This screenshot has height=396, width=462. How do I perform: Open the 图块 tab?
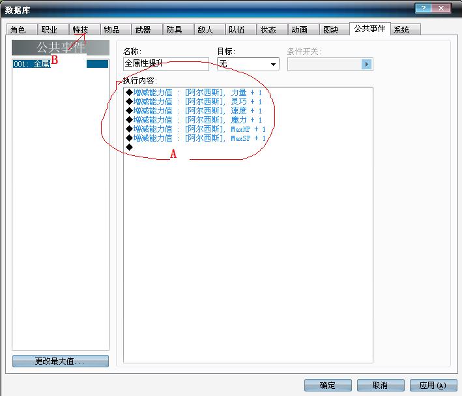tap(334, 29)
